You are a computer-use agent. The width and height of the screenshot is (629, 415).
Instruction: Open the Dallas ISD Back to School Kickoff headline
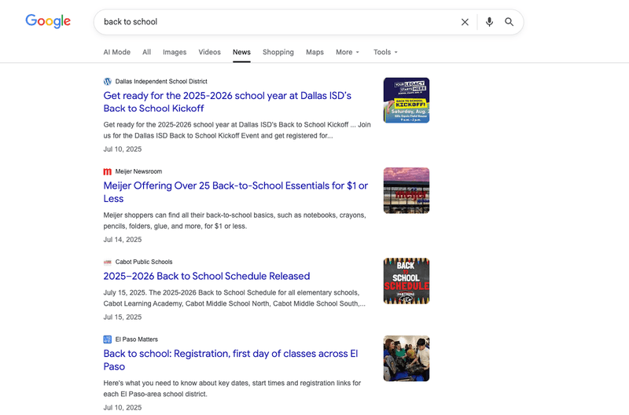pos(227,102)
